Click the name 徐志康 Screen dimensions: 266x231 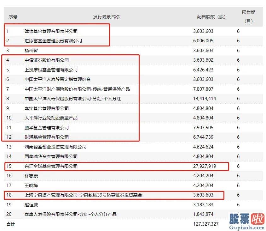[x=31, y=176]
